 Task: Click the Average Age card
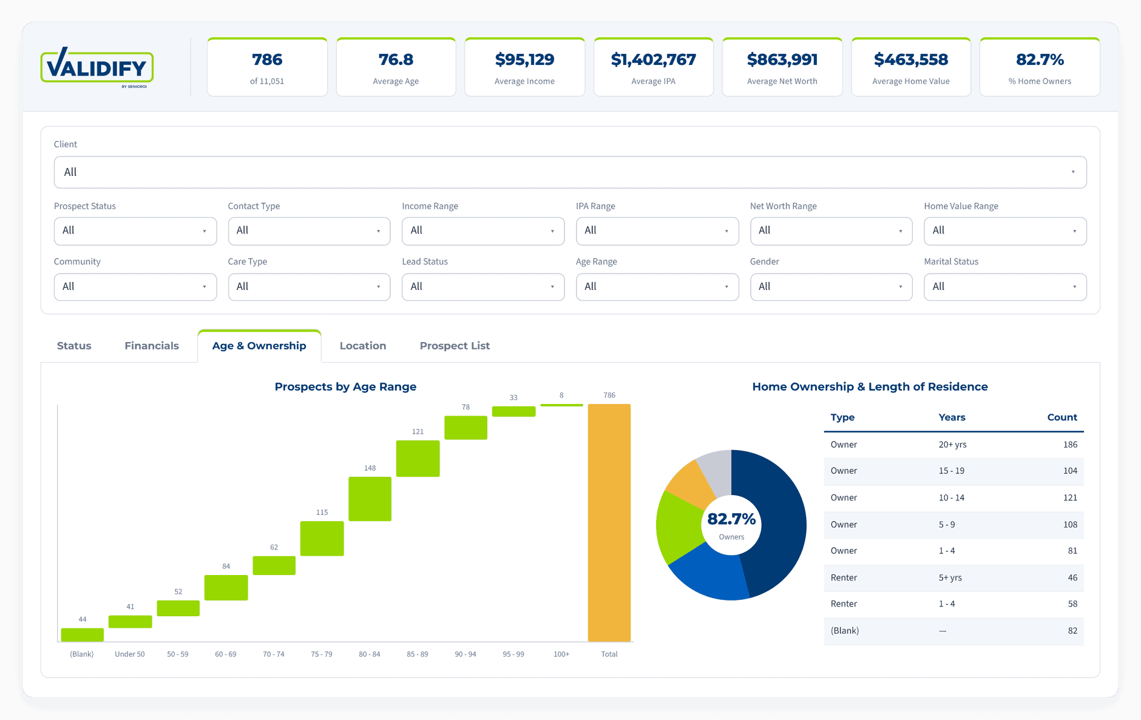pos(396,67)
